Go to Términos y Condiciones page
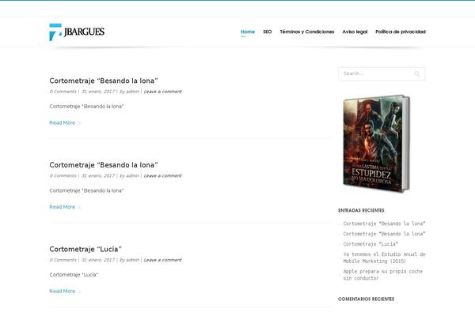The image size is (475, 316). [x=307, y=32]
